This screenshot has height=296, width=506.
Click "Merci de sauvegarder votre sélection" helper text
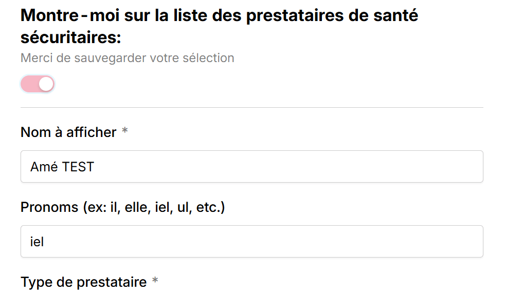[x=127, y=58]
